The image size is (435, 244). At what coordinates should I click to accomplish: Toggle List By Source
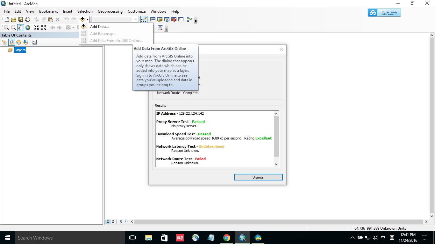(12, 42)
